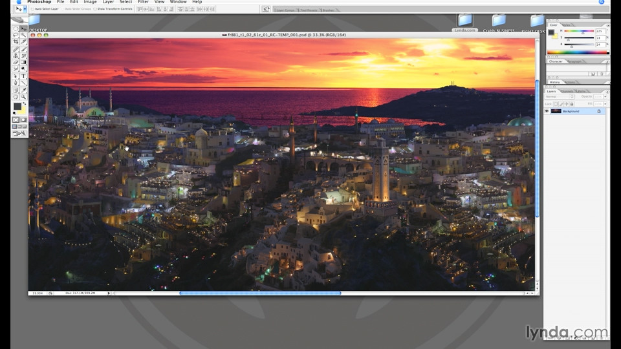Select the History Brush tool
The height and width of the screenshot is (349, 621).
(x=23, y=56)
